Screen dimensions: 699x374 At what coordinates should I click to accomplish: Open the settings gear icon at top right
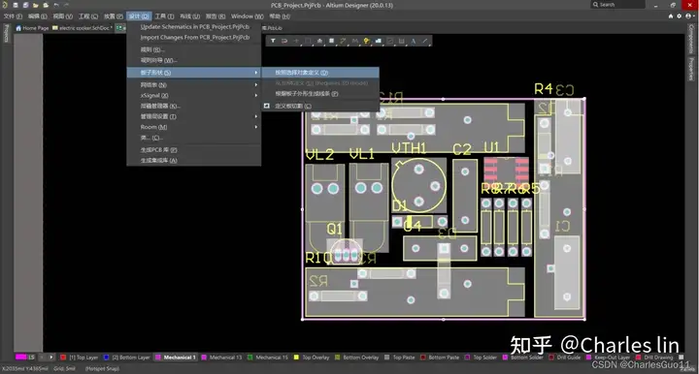(679, 16)
